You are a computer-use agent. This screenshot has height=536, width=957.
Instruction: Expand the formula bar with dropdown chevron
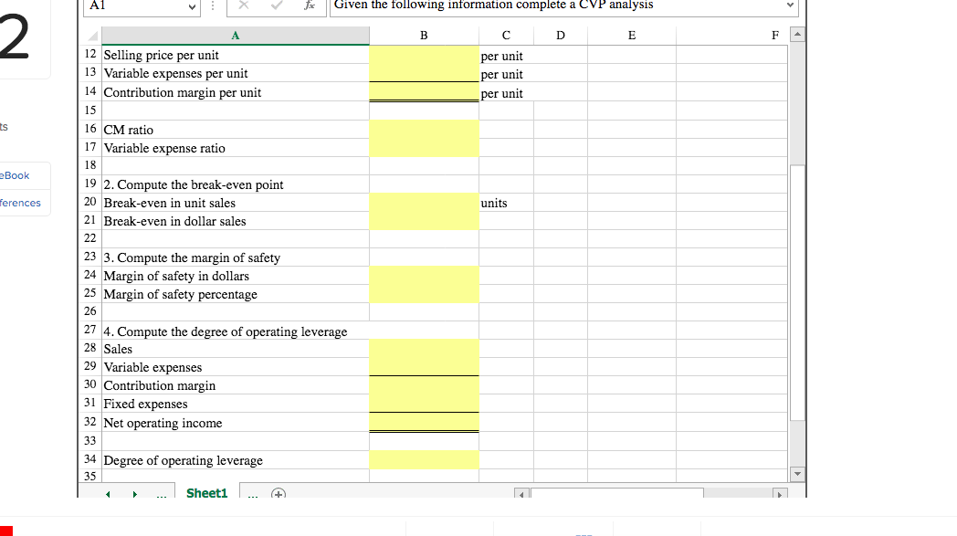[790, 5]
